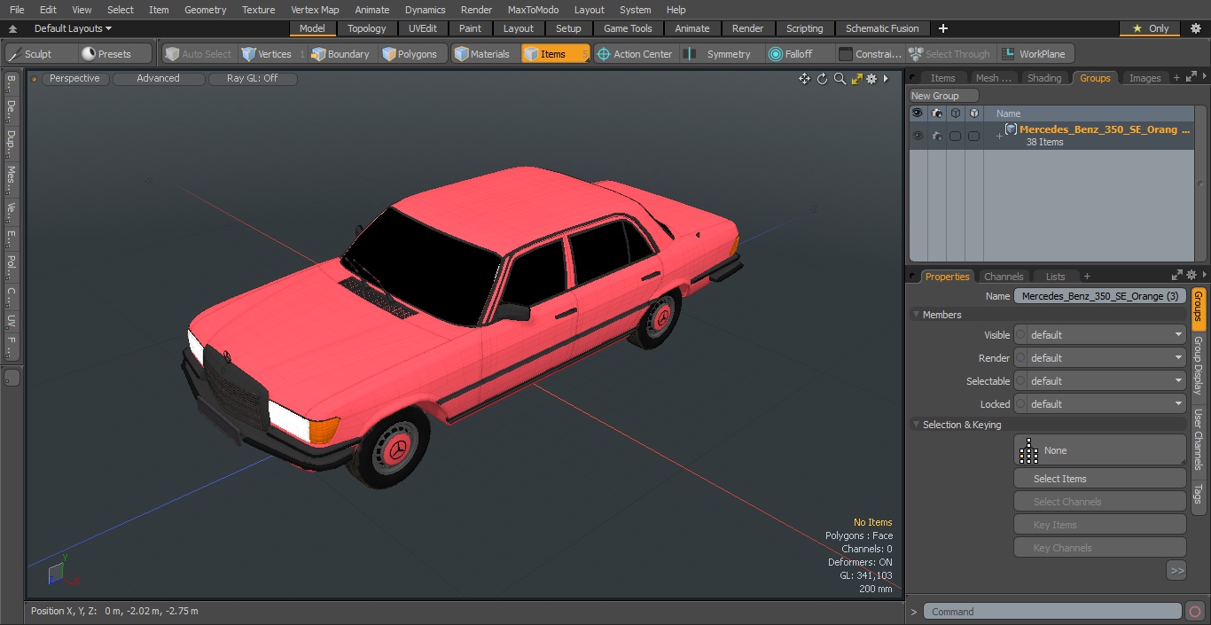Open the Advanced shading dropdown
The height and width of the screenshot is (625, 1211).
159,78
